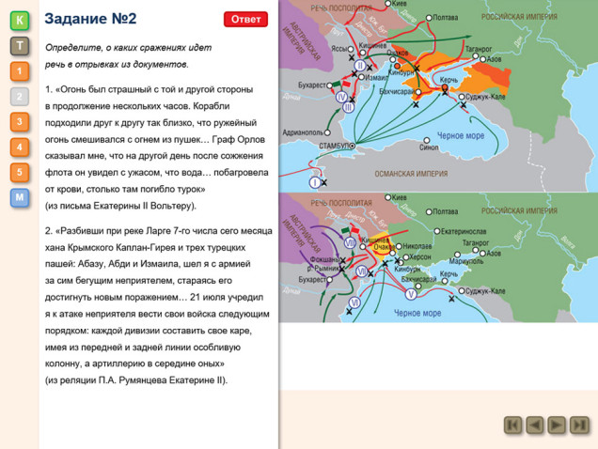This screenshot has height=449, width=598.
Task: Select battle marker III on upper map
Action: [x=349, y=108]
